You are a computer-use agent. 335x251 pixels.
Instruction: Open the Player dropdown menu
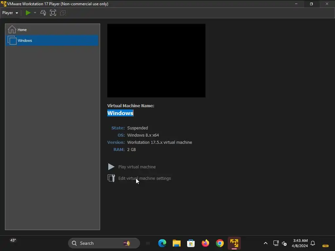[10, 13]
